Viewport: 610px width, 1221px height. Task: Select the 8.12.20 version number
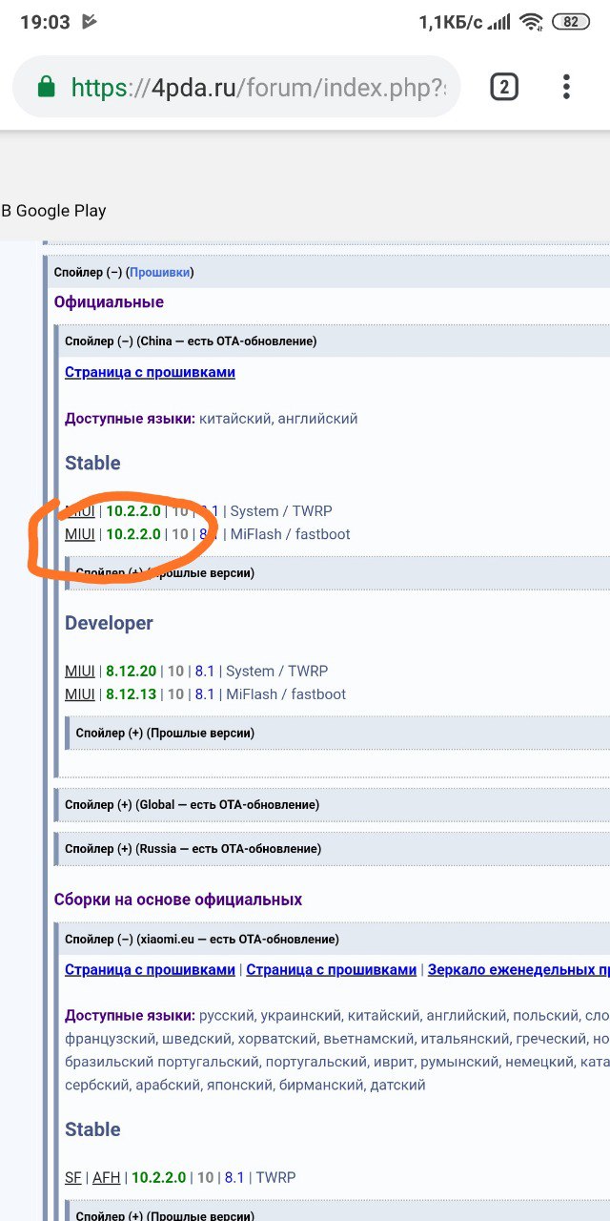coord(132,672)
